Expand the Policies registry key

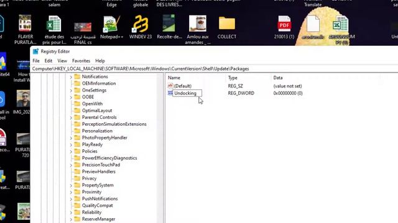[x=71, y=151]
